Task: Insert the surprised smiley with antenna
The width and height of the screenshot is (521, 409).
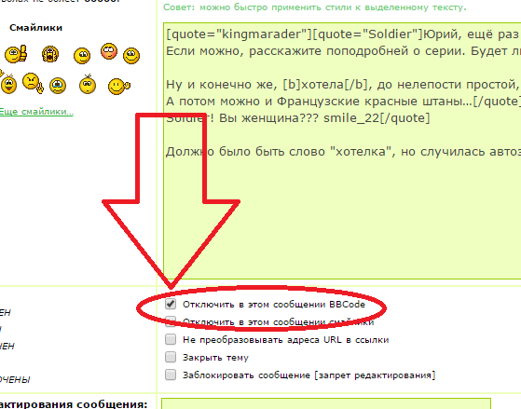Action: point(88,84)
